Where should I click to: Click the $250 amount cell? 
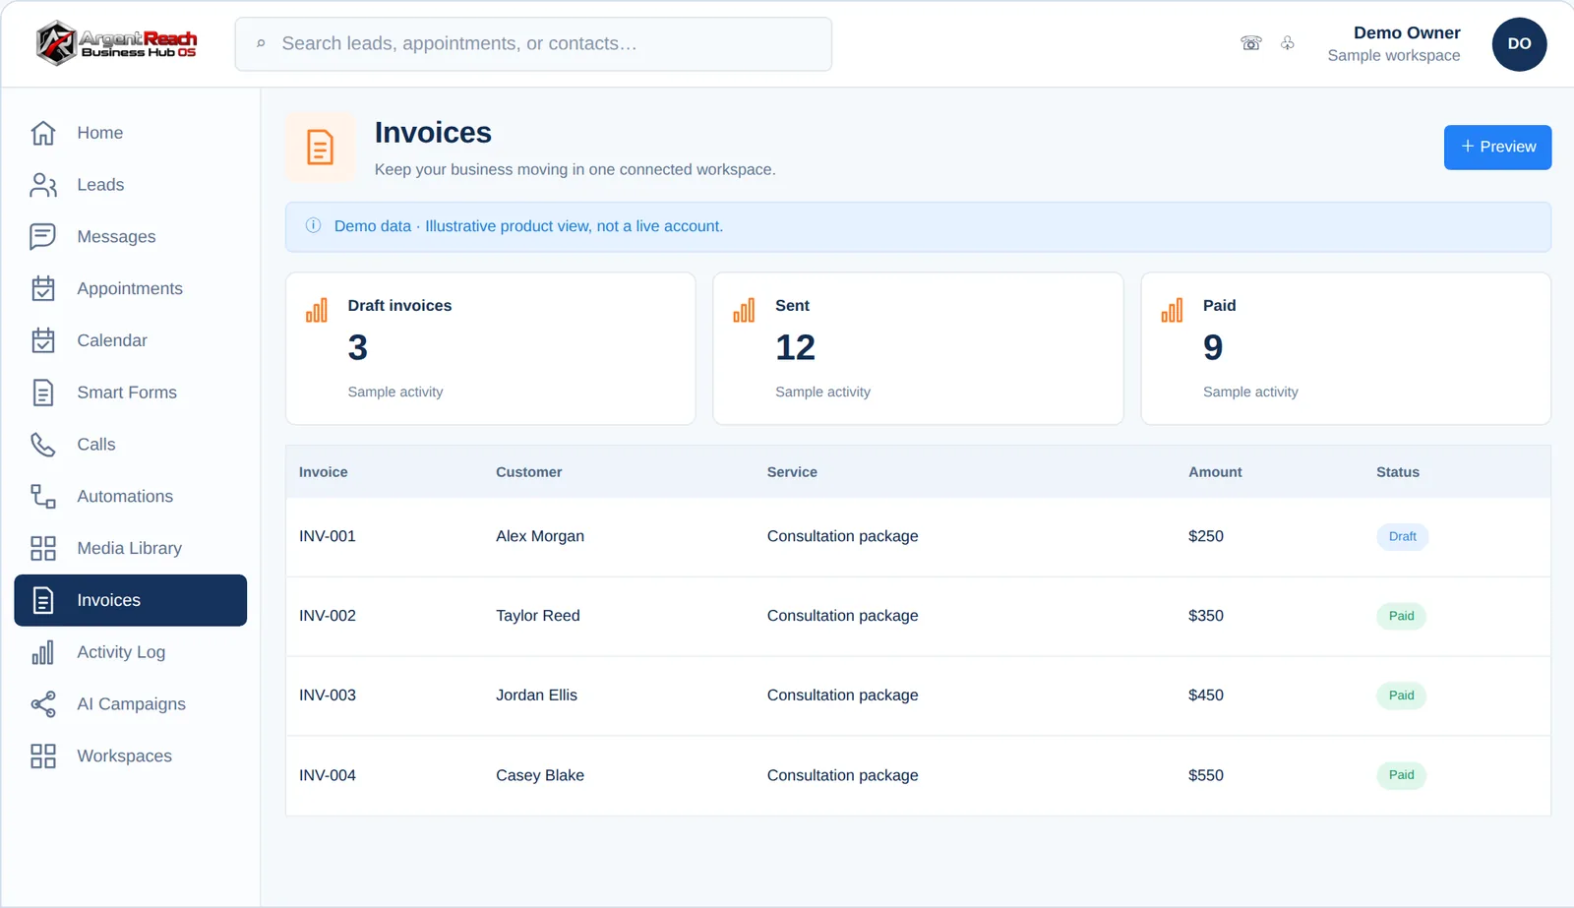[1206, 536]
